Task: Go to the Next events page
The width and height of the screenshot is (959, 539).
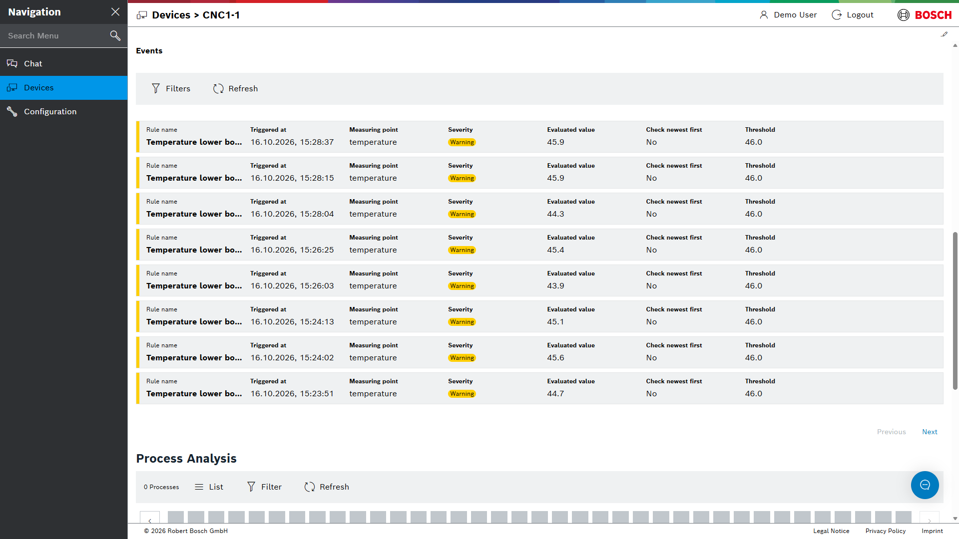Action: (930, 432)
